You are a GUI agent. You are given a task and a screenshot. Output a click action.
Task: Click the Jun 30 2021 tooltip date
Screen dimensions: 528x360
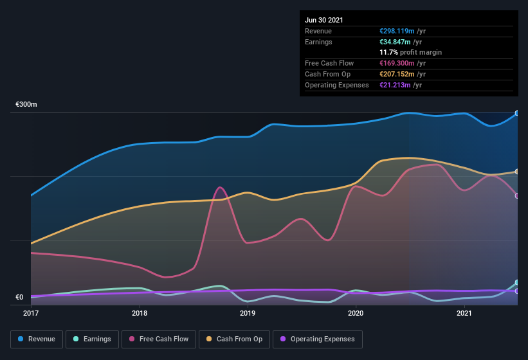[324, 20]
